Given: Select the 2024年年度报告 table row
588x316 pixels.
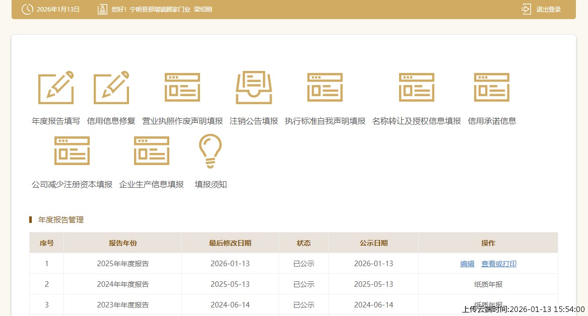Looking at the screenshot, I should [x=123, y=284].
